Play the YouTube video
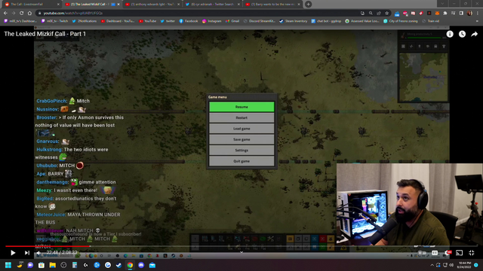Screen dimensions: 483x271 coord(13,253)
